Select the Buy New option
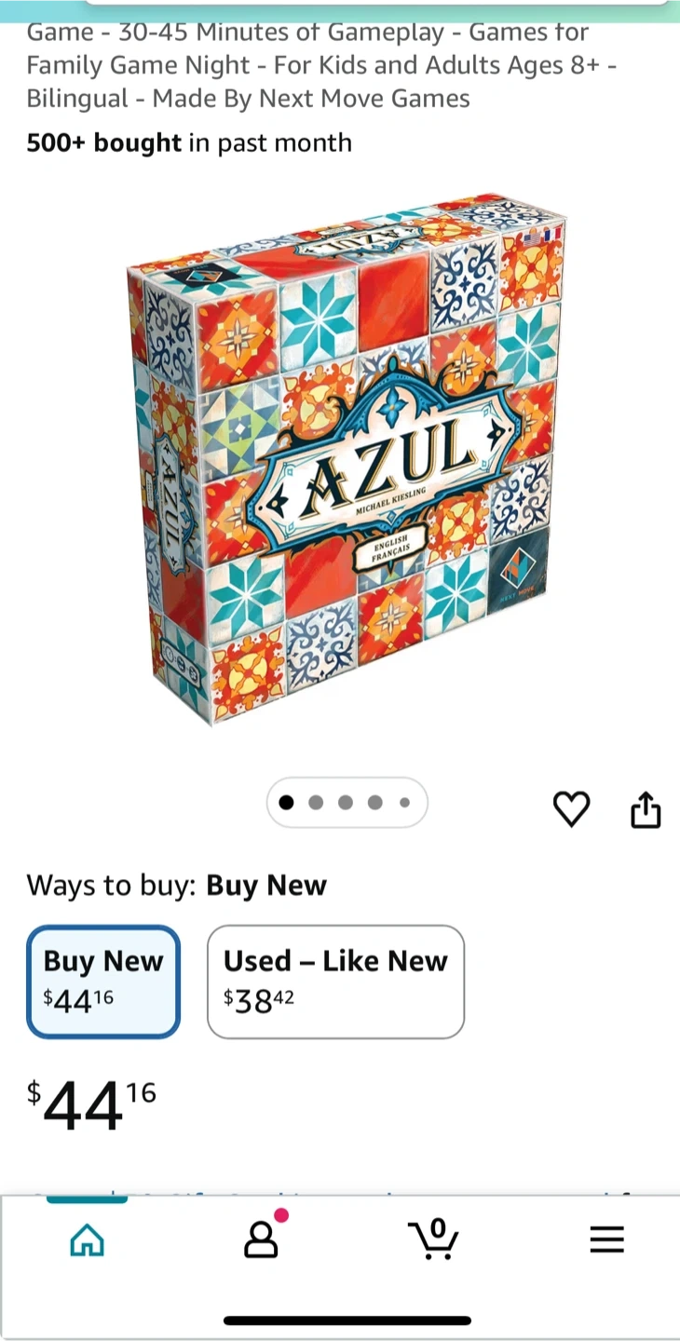 click(103, 981)
